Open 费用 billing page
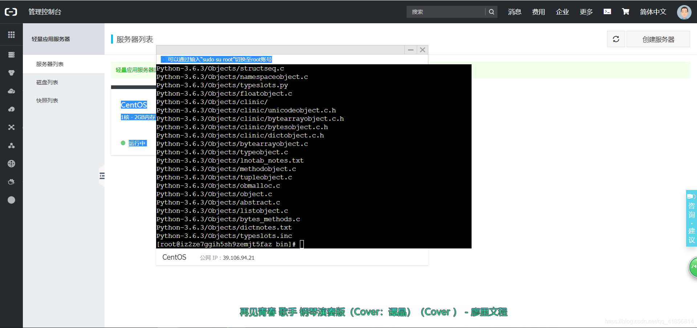 pos(539,12)
